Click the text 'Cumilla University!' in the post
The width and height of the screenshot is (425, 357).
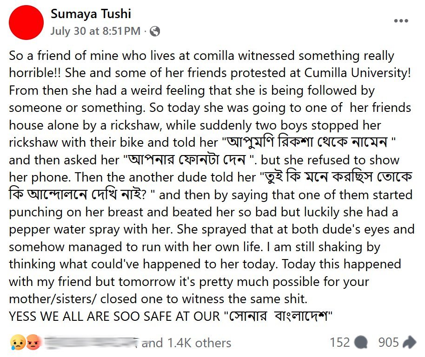(358, 73)
